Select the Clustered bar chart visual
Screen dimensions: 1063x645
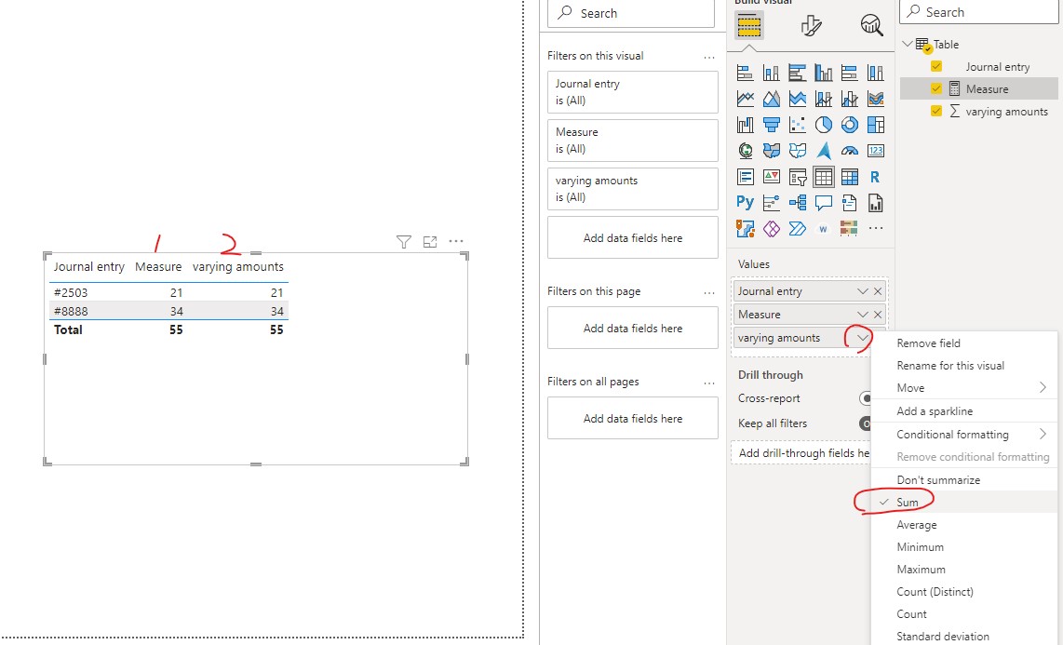tap(797, 73)
